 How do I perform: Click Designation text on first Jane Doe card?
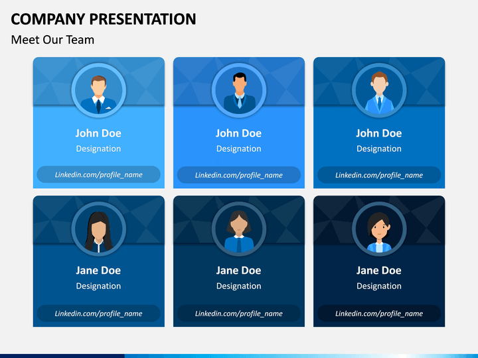pyautogui.click(x=98, y=286)
